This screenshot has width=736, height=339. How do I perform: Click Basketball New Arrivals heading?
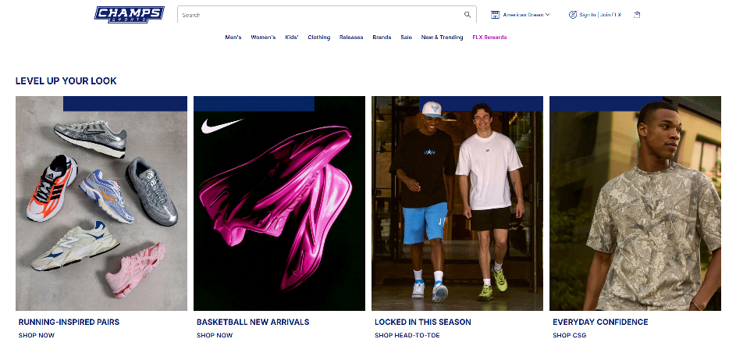click(x=253, y=322)
